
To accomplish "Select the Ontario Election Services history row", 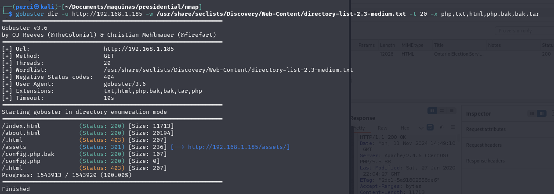I will click(x=458, y=54).
